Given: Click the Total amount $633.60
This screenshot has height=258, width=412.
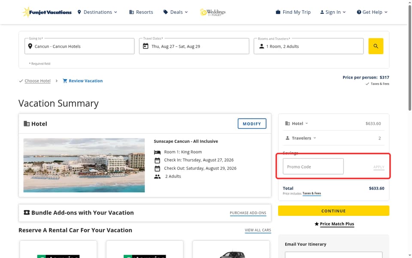Looking at the screenshot, I should (376, 188).
